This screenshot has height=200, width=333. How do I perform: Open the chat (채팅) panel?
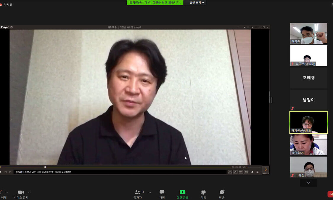tap(162, 194)
